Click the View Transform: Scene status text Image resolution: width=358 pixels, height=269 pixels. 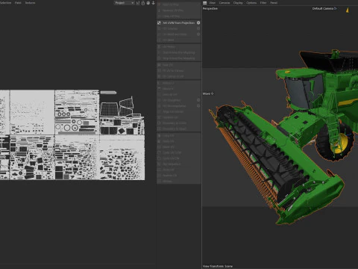click(x=218, y=266)
